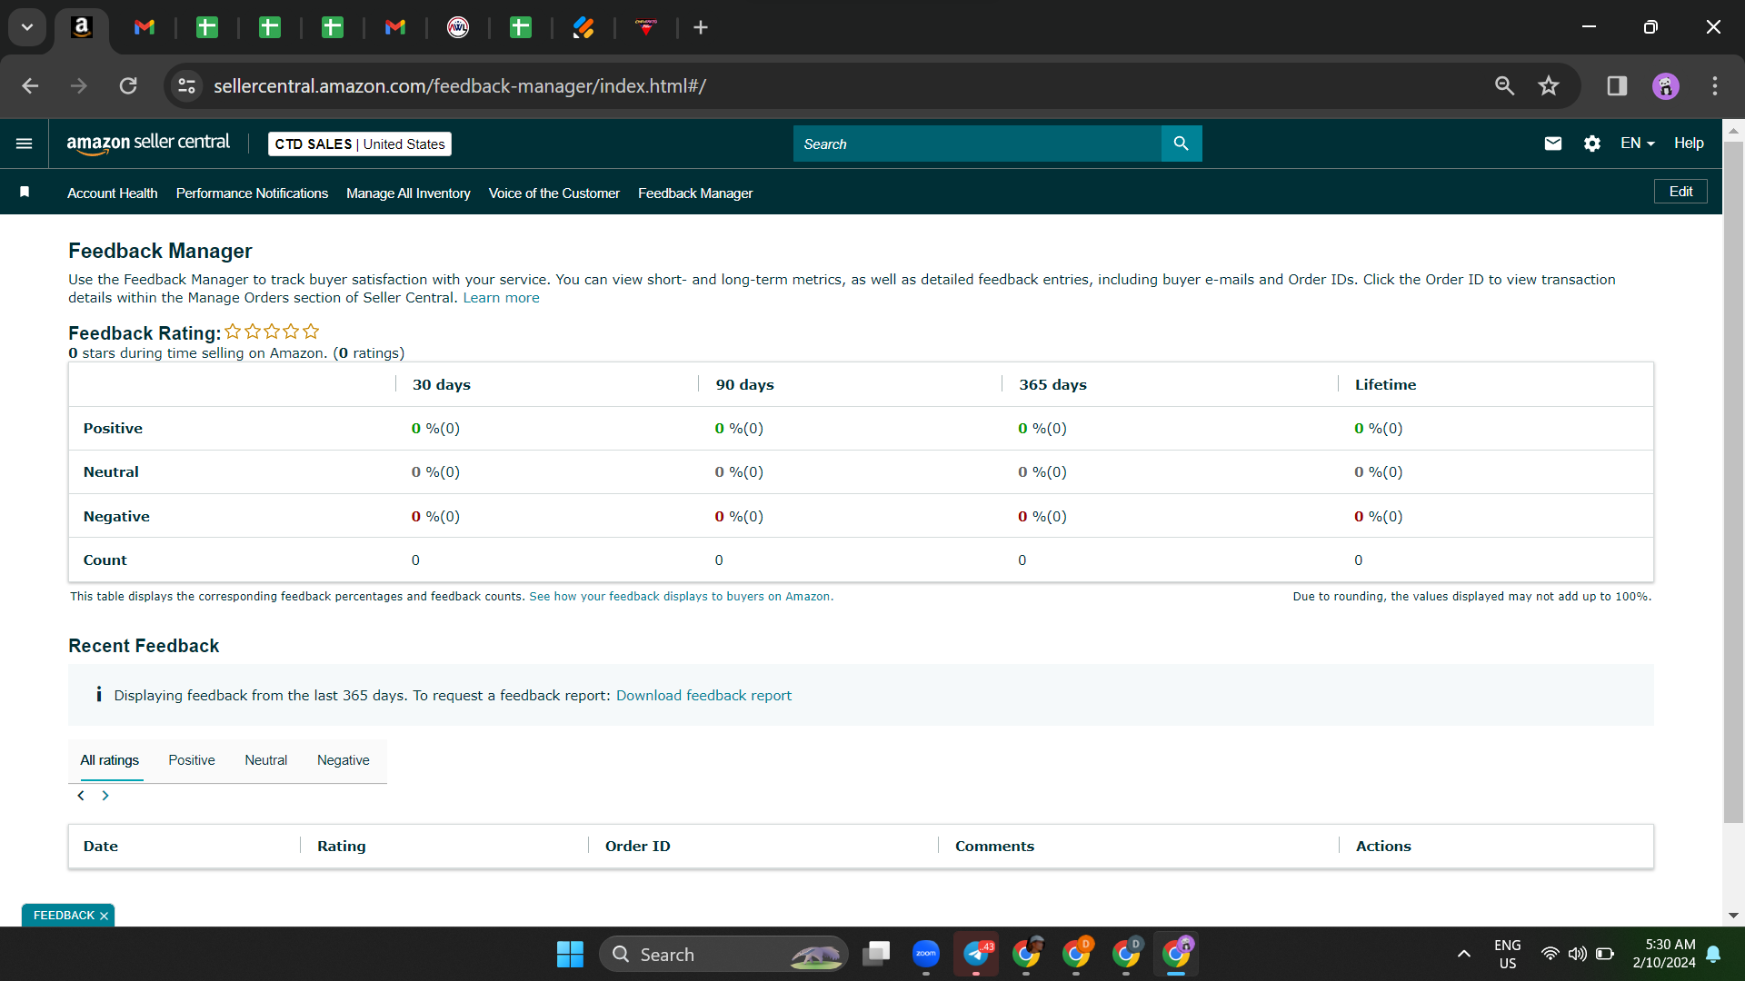Open Telegram from the taskbar
1745x981 pixels.
pos(976,954)
